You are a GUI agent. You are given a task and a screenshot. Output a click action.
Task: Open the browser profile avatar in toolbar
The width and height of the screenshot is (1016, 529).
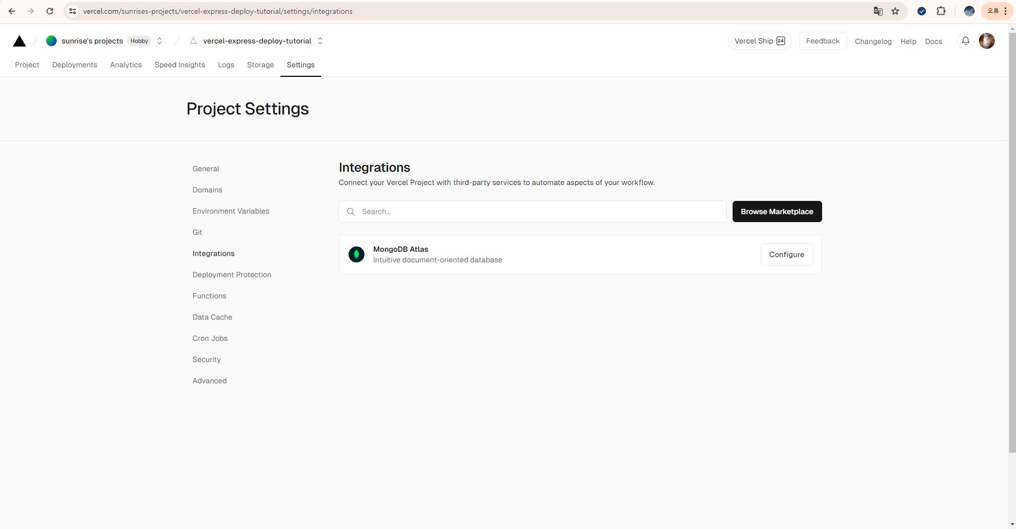click(x=969, y=11)
